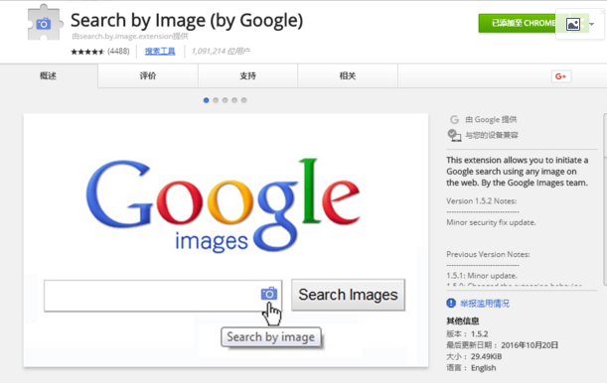Viewport: 607px width, 383px height.
Task: Click the Google G icon by 由 Google 提供
Action: coord(454,119)
